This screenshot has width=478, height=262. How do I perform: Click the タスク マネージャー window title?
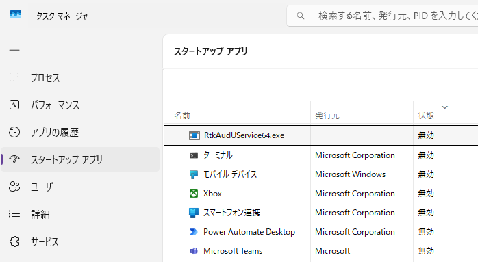pos(64,16)
